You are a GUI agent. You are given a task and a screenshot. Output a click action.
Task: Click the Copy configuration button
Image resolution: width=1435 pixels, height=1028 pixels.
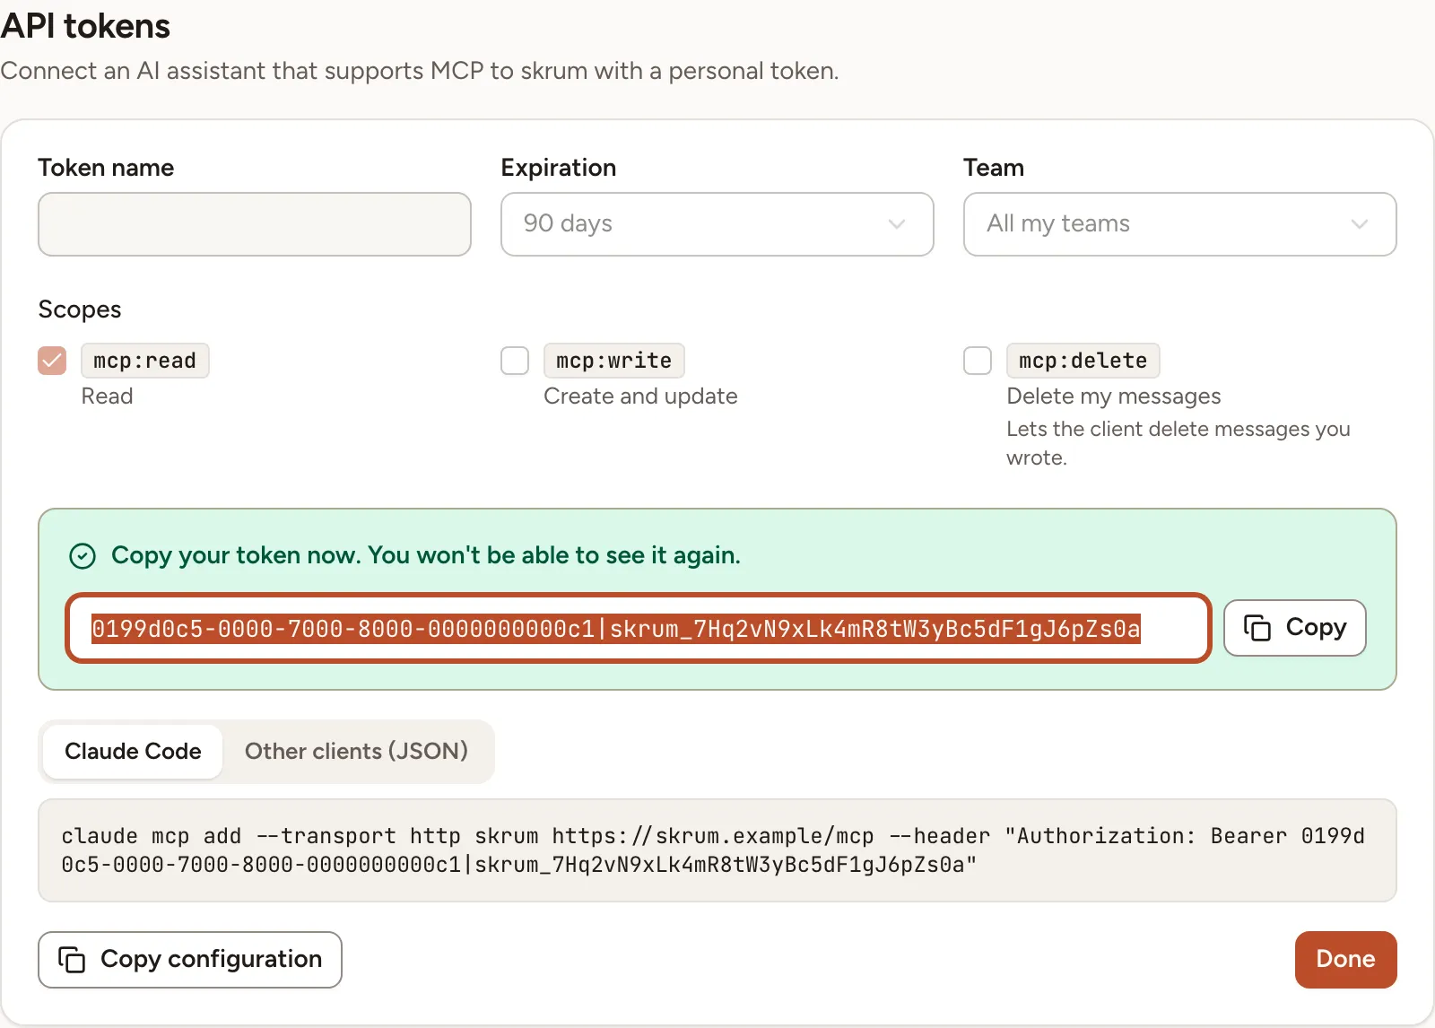190,960
